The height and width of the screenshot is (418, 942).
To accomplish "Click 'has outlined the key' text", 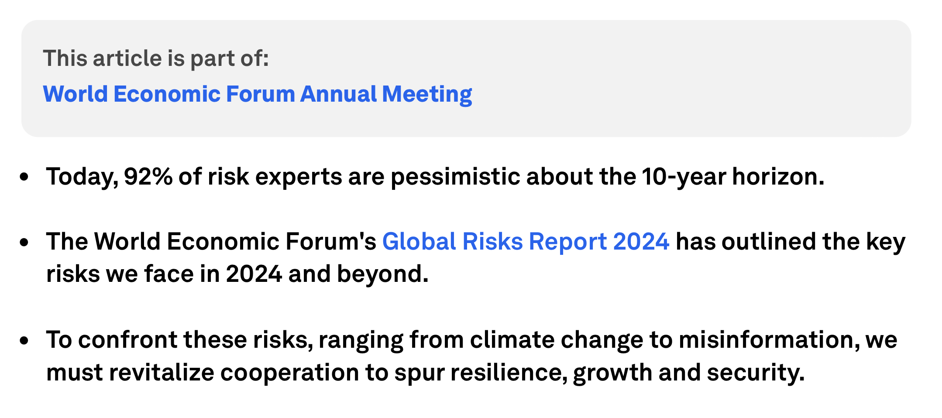I will click(791, 242).
